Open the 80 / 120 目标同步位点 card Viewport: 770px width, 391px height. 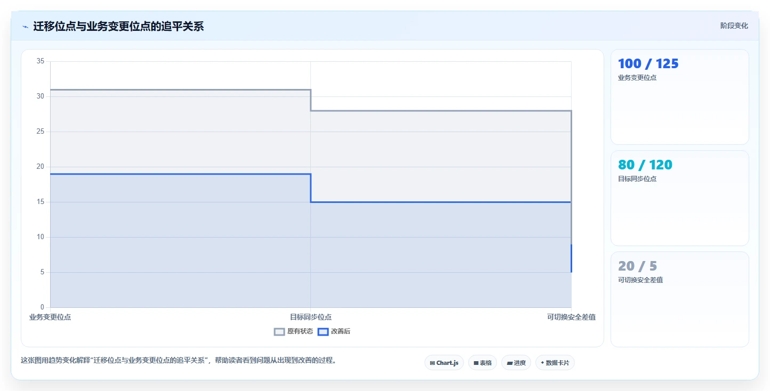[680, 198]
